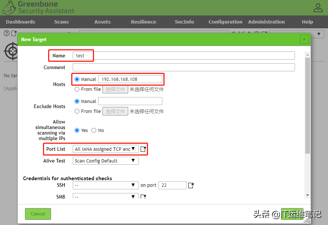Select the Manual radio button for Hosts
Viewport: 328px width, 225px height.
point(77,79)
